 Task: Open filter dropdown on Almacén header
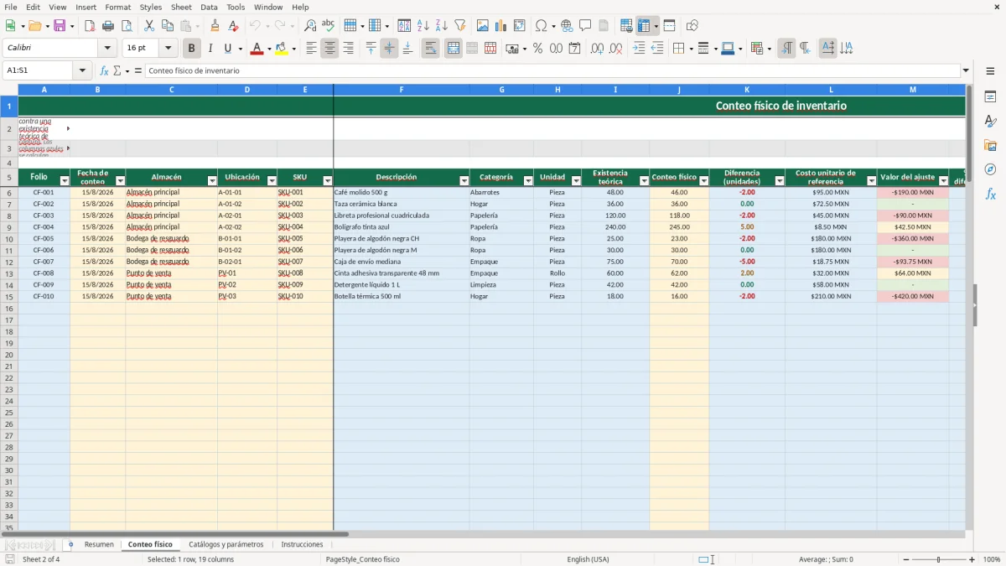pos(212,181)
